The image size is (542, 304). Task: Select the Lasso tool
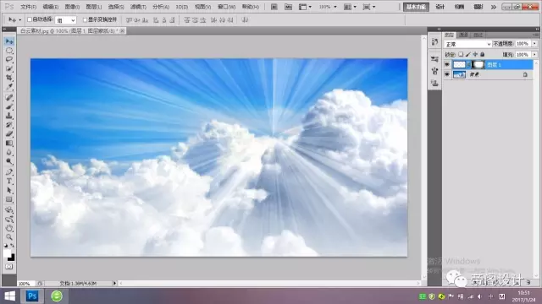9,60
